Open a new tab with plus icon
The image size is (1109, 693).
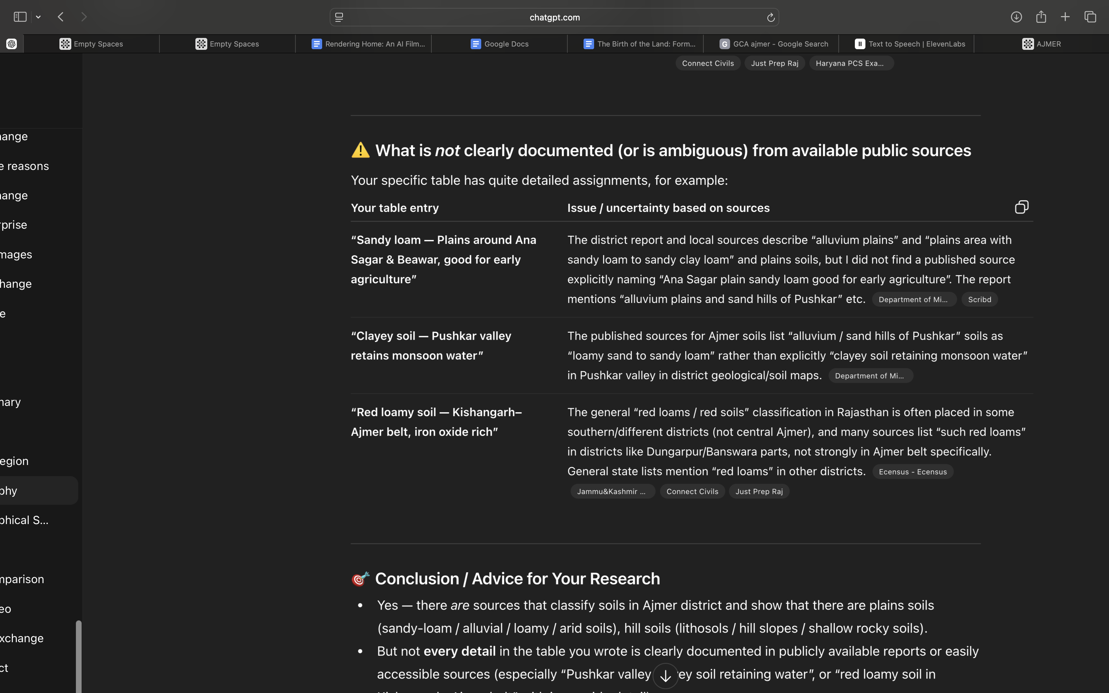tap(1065, 17)
